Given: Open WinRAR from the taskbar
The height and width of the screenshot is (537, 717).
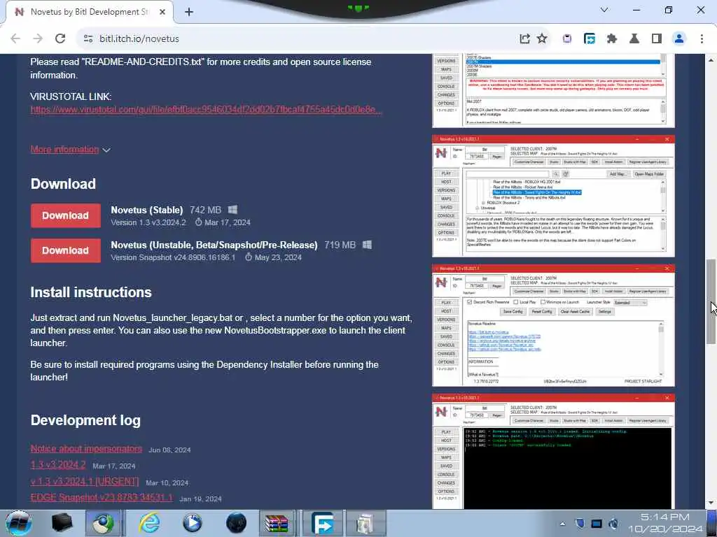Looking at the screenshot, I should click(x=277, y=523).
